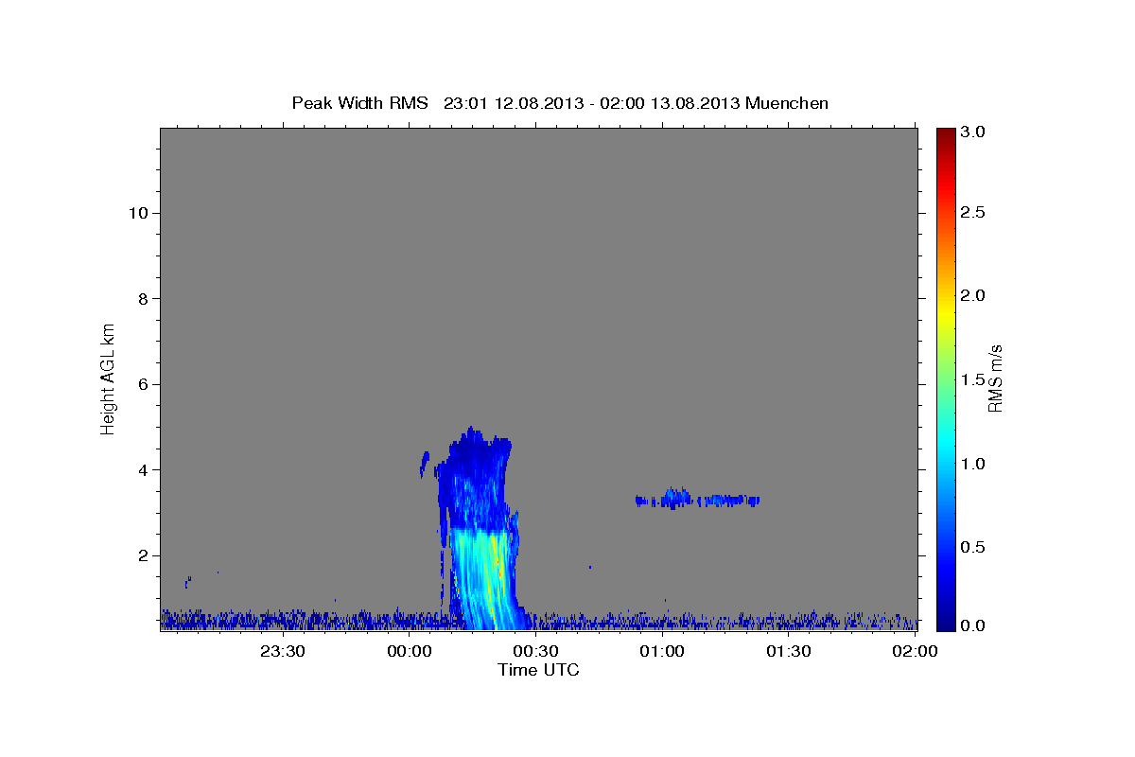Click the height tick label '2'
Image resolution: width=1135 pixels, height=757 pixels.
coord(142,555)
